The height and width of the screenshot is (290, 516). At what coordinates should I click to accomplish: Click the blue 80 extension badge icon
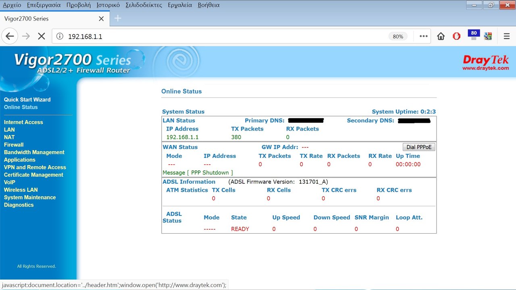coord(474,35)
